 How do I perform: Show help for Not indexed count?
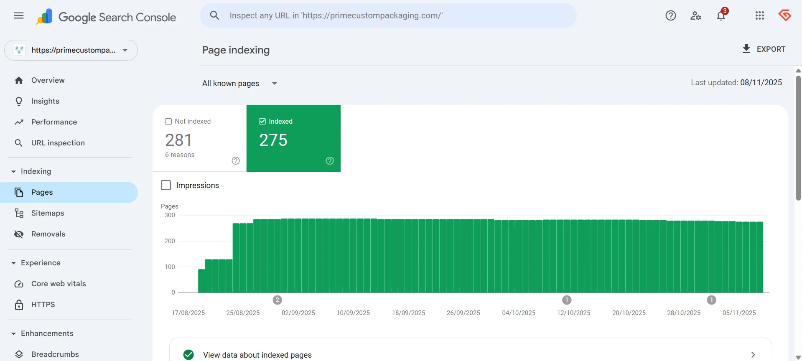coord(236,161)
